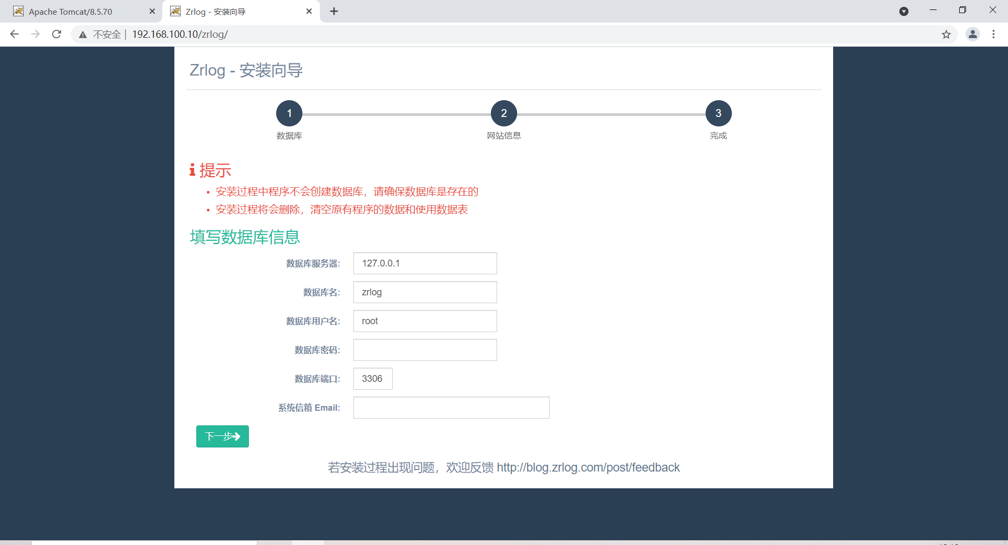Image resolution: width=1008 pixels, height=545 pixels.
Task: Click the 不安全 security label
Action: 107,35
